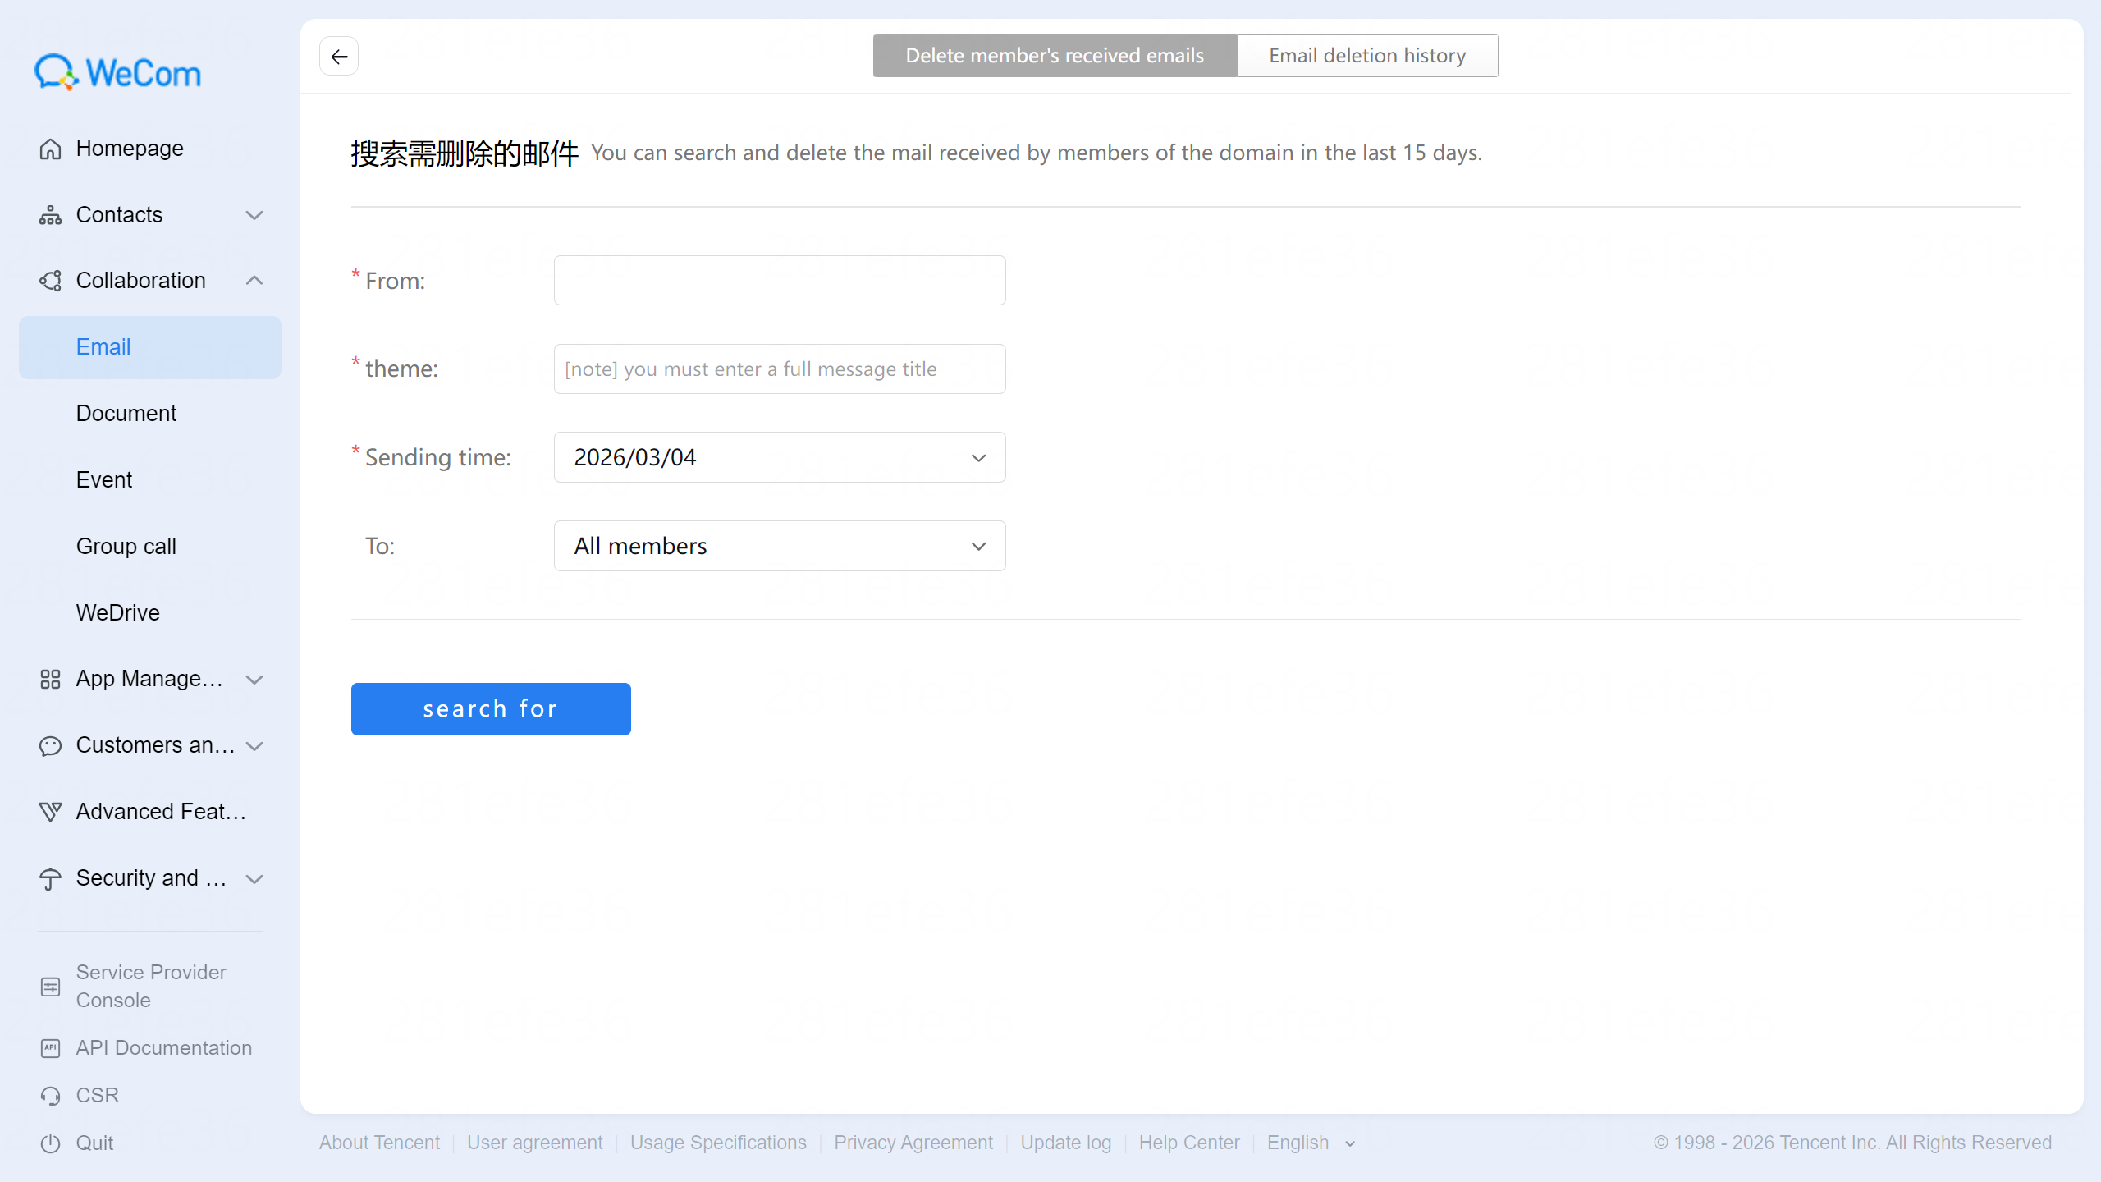The image size is (2101, 1182).
Task: Switch to Email deletion history tab
Action: click(1367, 56)
